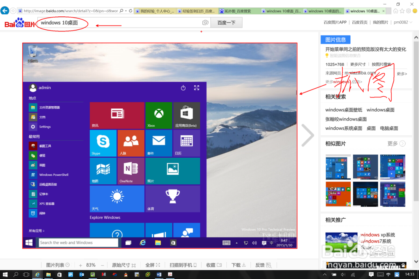Screen dimensions: 419x279
Task: Zoom out with the minus icon
Action: point(102,265)
